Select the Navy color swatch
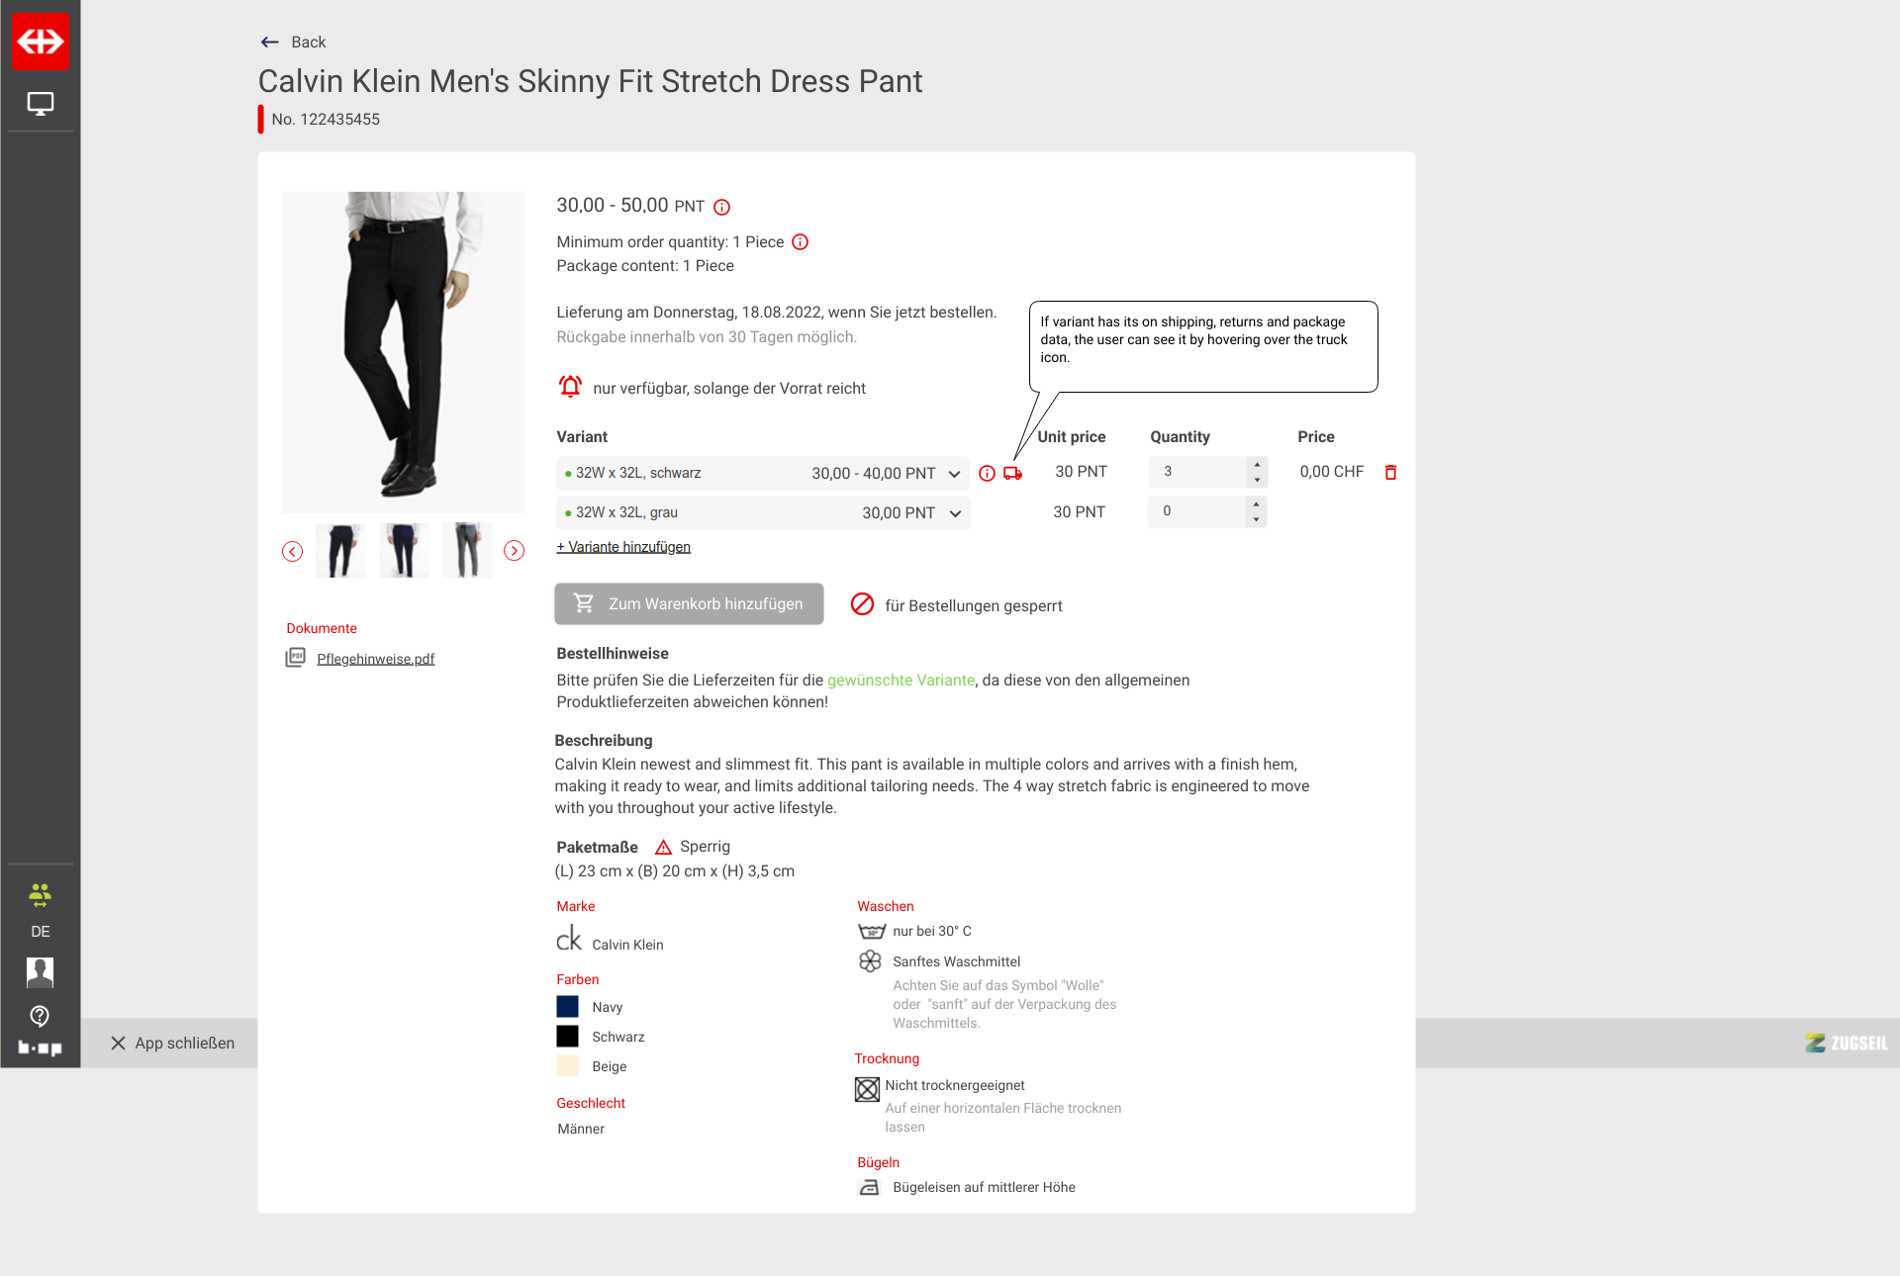The width and height of the screenshot is (1900, 1276). click(567, 1007)
